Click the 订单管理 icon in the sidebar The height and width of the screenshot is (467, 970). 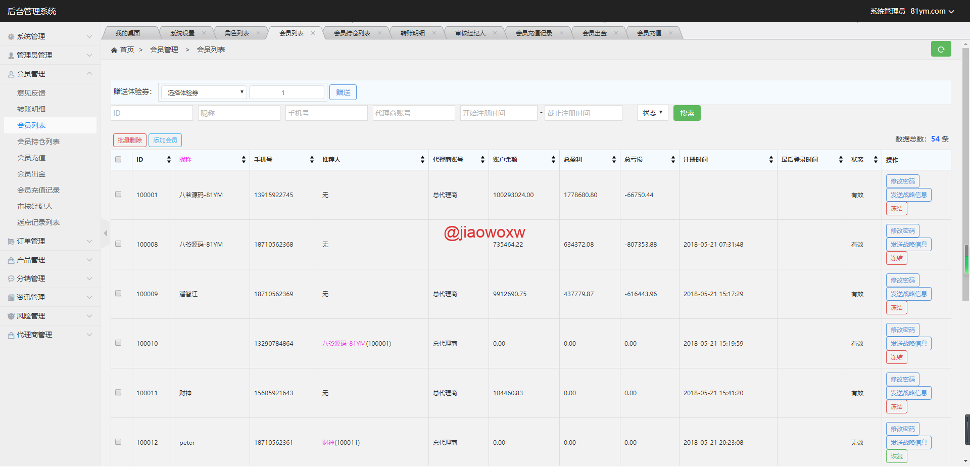11,242
